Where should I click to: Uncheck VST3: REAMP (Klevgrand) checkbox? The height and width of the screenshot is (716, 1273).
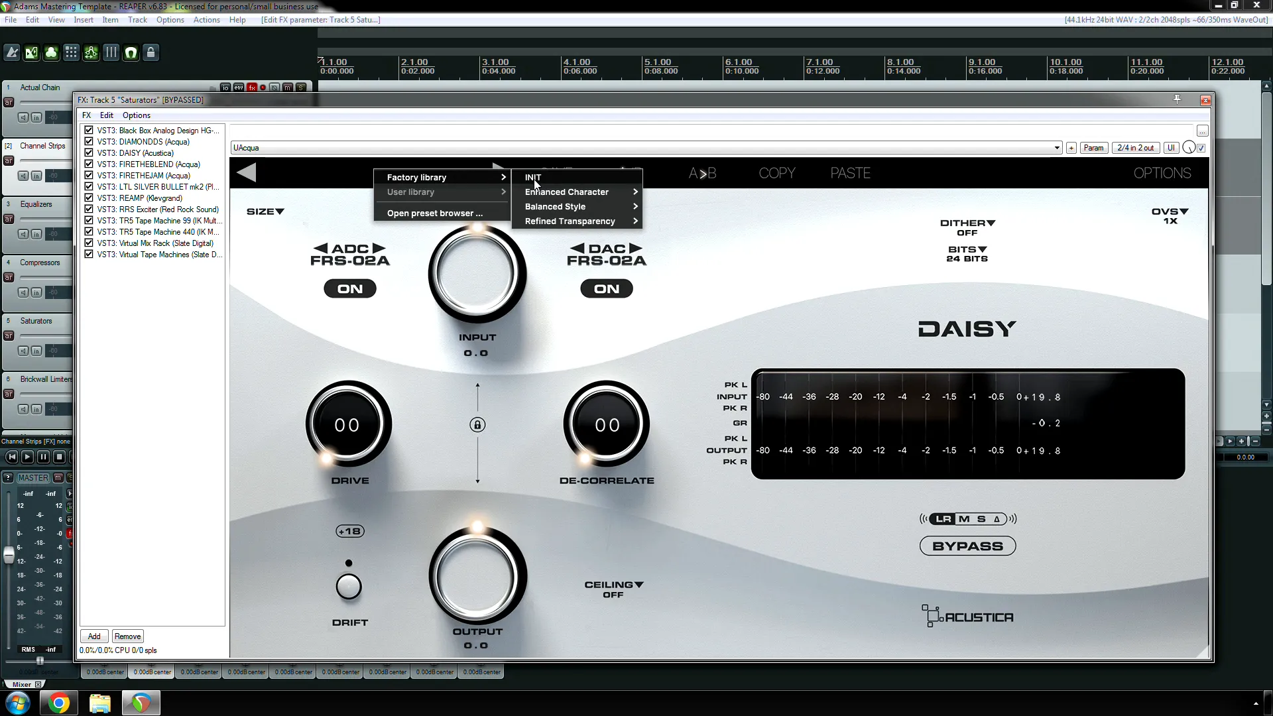point(89,198)
